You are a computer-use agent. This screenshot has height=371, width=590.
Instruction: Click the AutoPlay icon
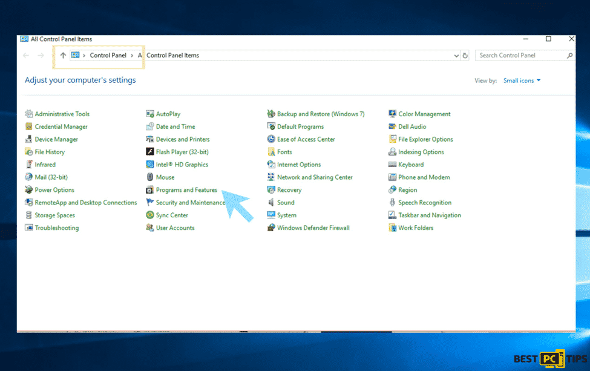pyautogui.click(x=149, y=114)
